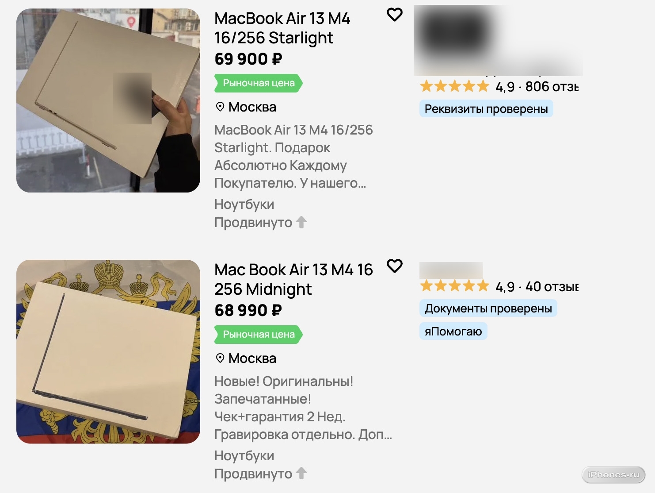Open the Starlight MacBook box photo
The height and width of the screenshot is (493, 655).
point(108,100)
